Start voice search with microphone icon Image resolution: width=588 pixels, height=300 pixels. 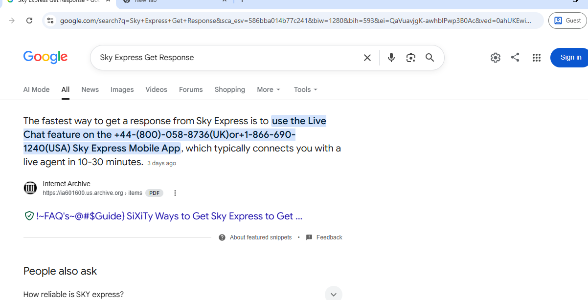391,58
